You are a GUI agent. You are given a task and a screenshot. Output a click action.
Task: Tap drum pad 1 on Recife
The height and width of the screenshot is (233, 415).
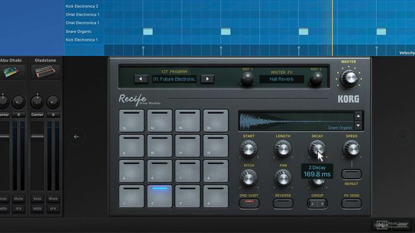pos(132,196)
